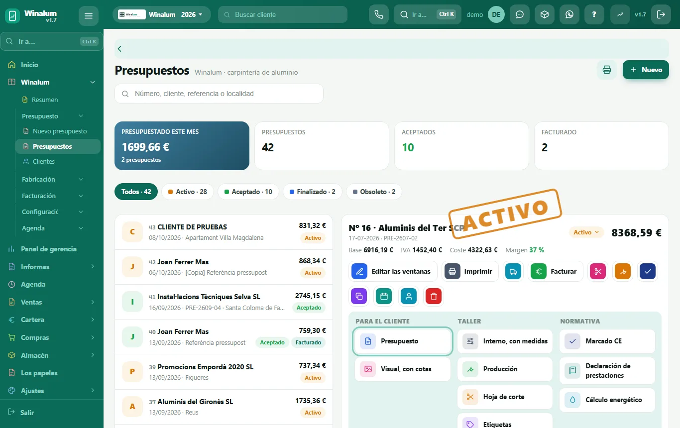
Task: Select the Instal·lacions Tècniques Selva SL quote
Action: 224,302
